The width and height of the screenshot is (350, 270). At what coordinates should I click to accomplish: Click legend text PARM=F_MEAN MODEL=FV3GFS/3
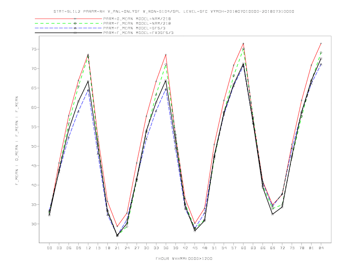point(138,33)
